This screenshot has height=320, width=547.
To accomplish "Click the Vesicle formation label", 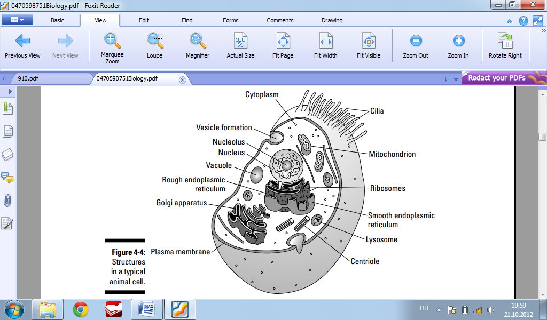I will pos(224,127).
